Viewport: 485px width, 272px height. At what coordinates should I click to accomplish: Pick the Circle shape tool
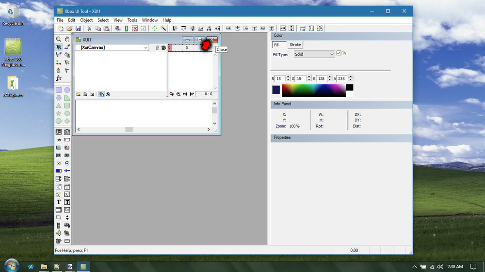67,90
